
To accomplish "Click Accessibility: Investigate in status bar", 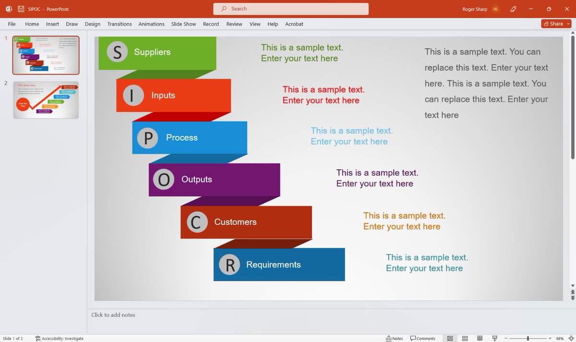I will point(60,338).
